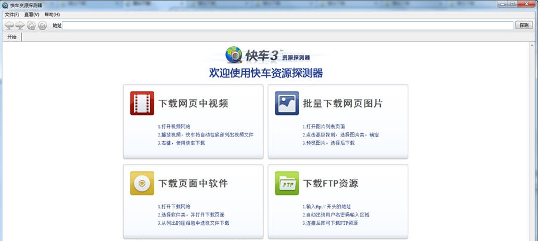The image size is (538, 241).
Task: Click the 批量下载网页图片 heading
Action: click(x=343, y=103)
